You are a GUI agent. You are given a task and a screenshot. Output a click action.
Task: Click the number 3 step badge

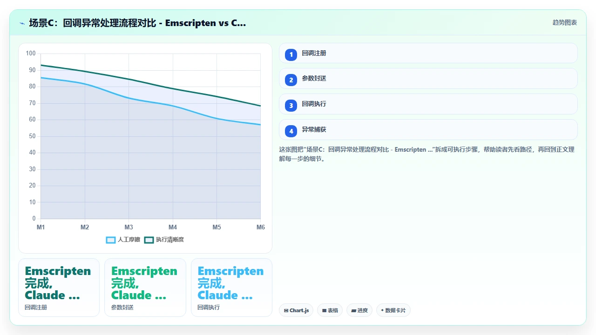[291, 106]
